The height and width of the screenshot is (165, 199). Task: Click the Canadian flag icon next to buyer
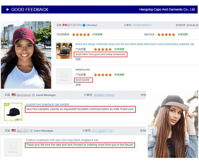64,25
